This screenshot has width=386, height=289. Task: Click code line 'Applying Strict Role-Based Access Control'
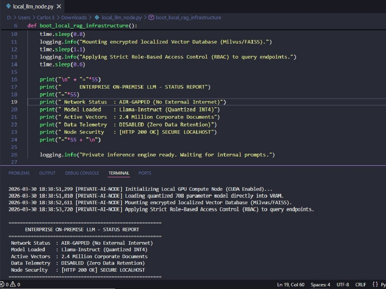point(168,57)
